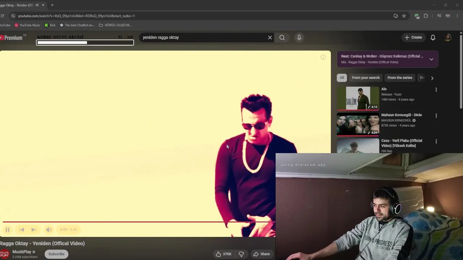Viewport: 463px width, 260px height.
Task: Select the From your search chip
Action: 366,78
